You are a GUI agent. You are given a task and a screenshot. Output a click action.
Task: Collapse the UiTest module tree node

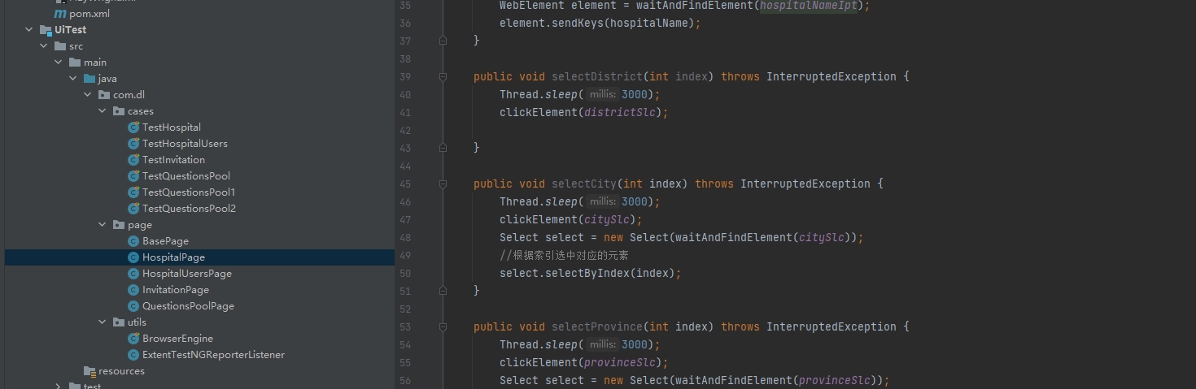coord(29,30)
